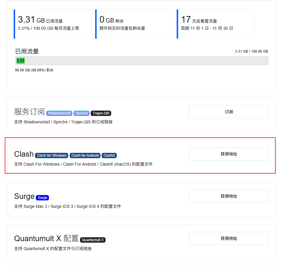
Task: Click the Clash for Windows badge
Action: pos(52,156)
